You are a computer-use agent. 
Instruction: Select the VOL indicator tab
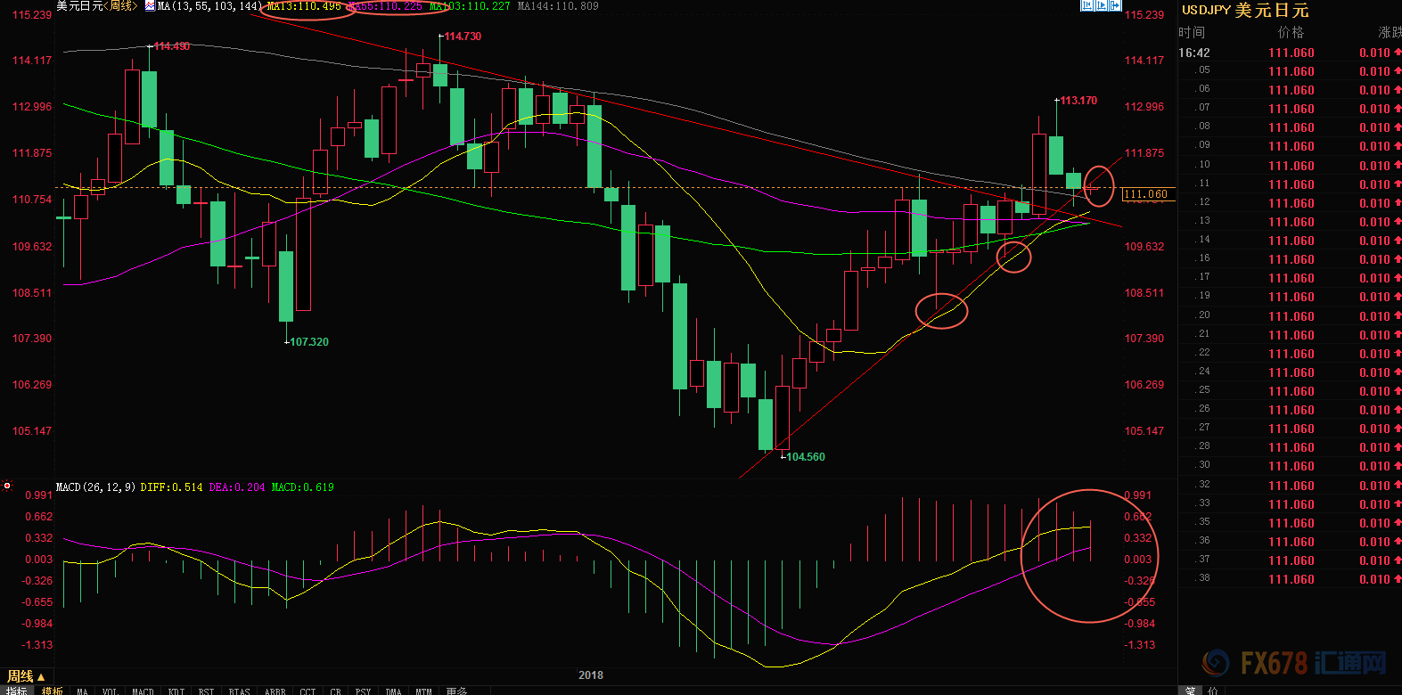110,691
